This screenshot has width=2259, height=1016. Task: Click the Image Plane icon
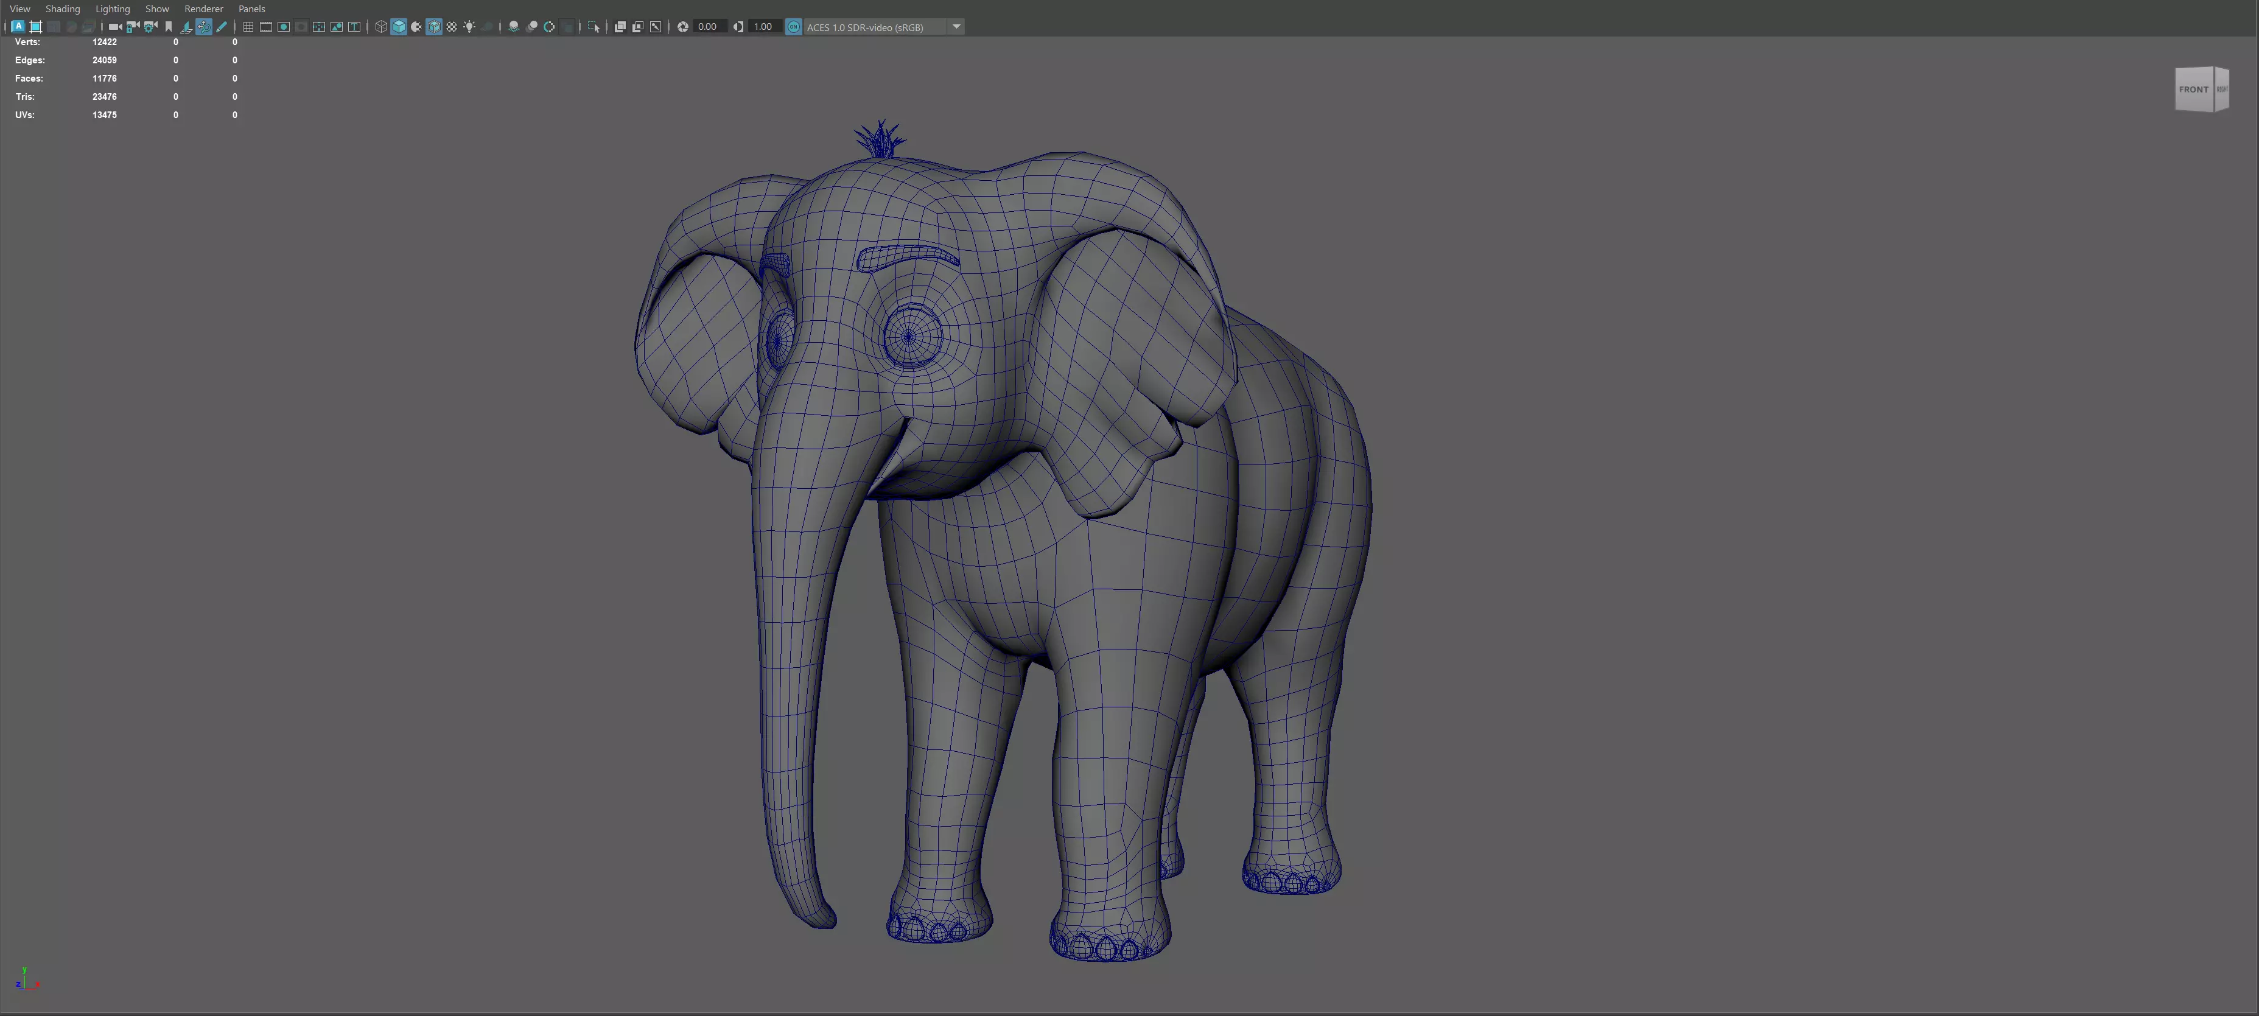tap(186, 27)
